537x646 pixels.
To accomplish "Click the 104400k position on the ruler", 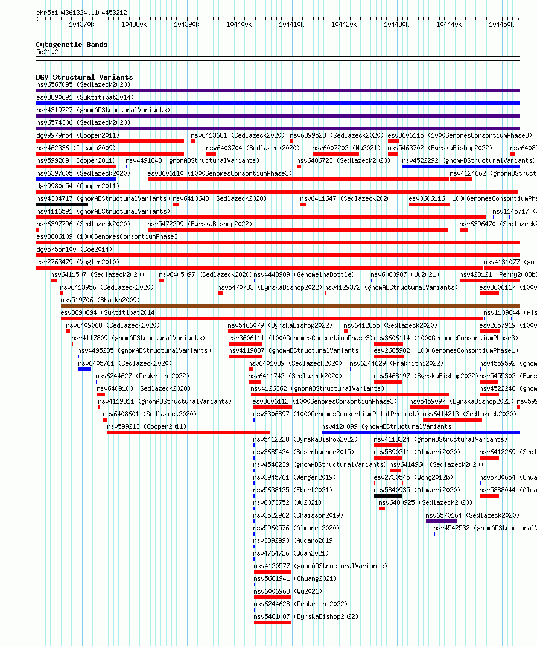I will coord(239,24).
